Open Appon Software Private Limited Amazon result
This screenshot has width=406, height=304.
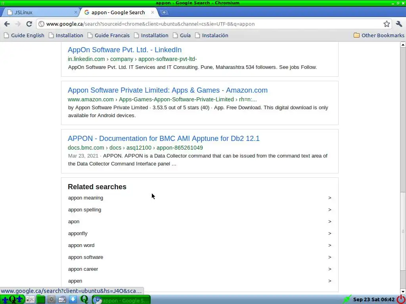click(168, 90)
